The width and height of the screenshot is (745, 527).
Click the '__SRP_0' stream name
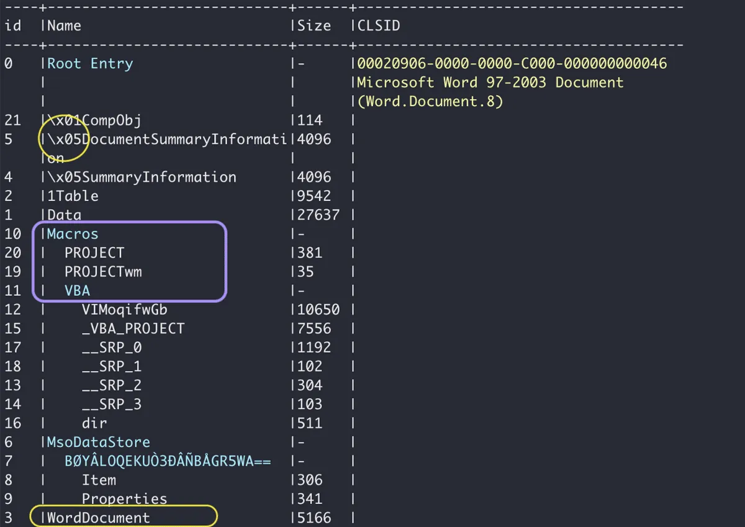pos(112,348)
